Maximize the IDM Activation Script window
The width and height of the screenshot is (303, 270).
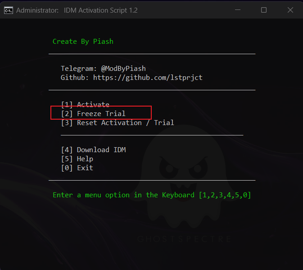264,10
